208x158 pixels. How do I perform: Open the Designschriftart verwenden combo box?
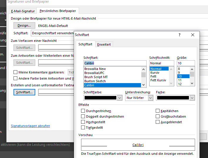coord(53,33)
